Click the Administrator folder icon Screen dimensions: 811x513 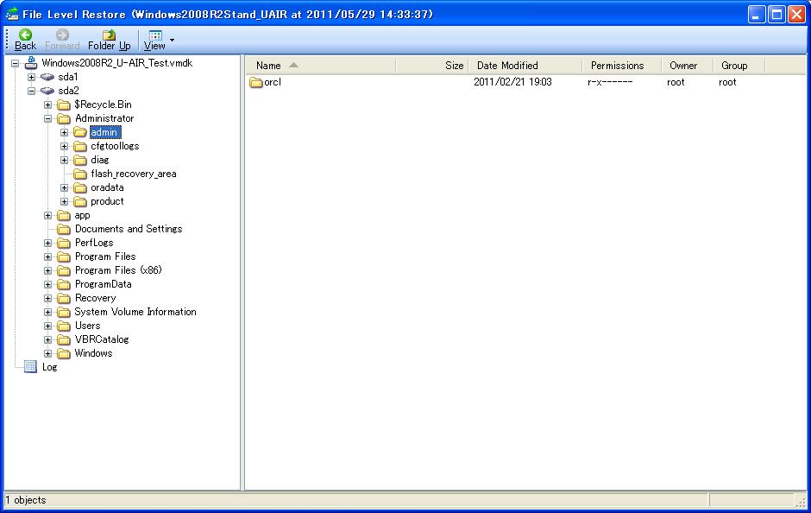(64, 118)
